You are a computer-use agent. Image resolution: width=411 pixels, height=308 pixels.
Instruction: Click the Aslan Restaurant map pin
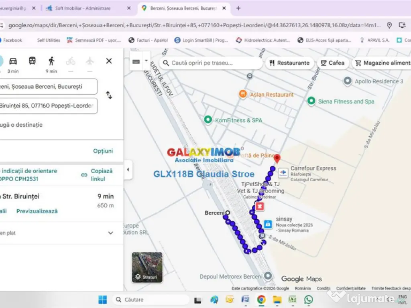[x=242, y=95]
